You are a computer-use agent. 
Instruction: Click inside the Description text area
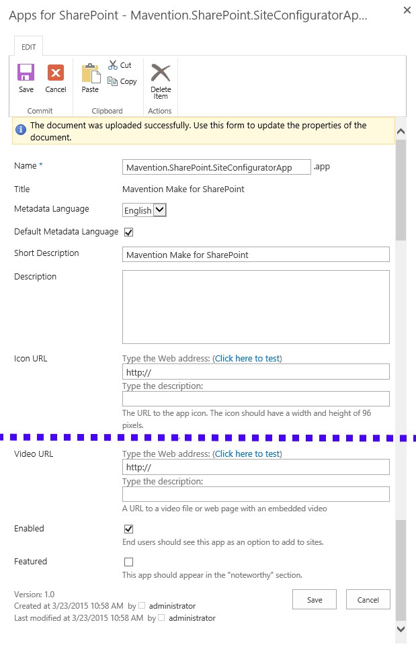[x=255, y=307]
